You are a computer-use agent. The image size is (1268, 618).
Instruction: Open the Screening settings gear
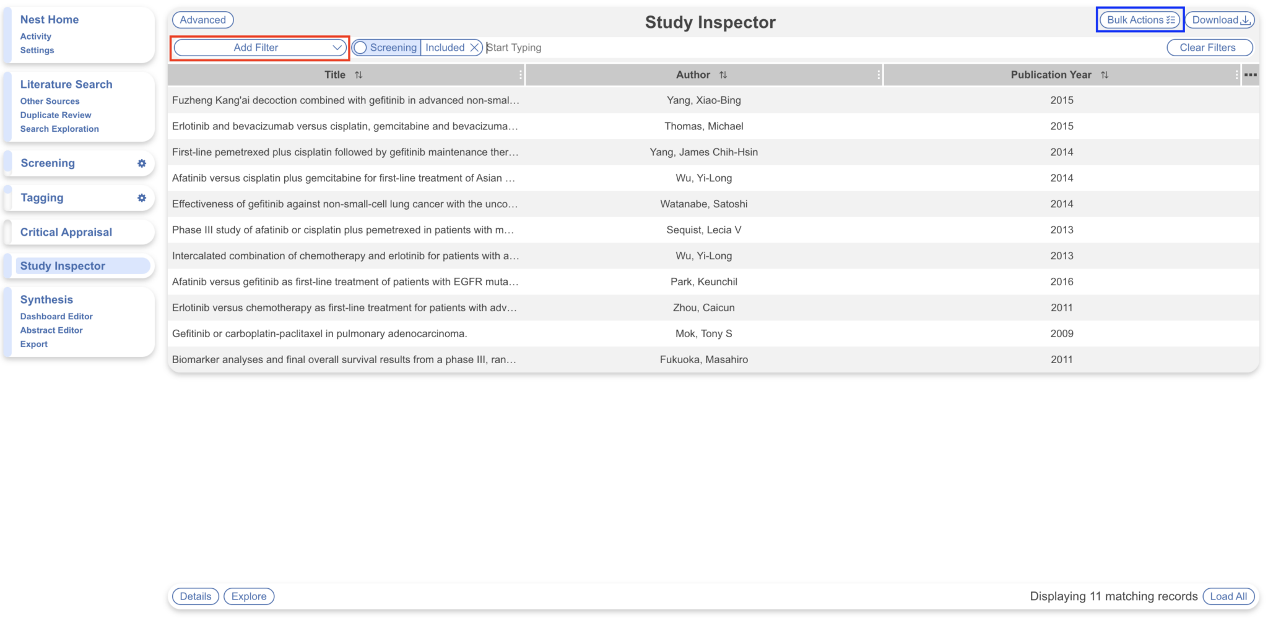click(x=142, y=163)
